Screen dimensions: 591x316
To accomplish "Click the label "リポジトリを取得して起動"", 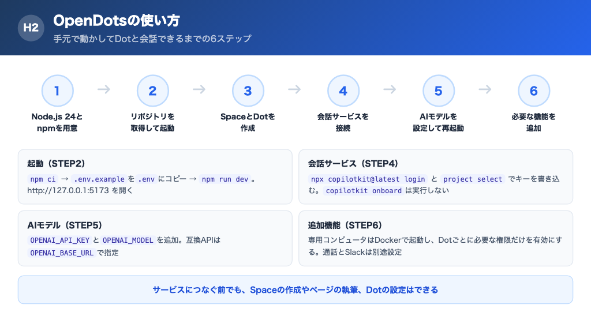I will click(x=152, y=122).
